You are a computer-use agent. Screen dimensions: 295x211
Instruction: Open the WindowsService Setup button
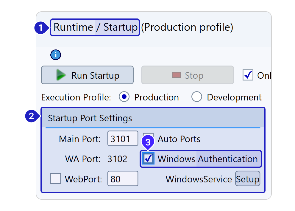click(248, 179)
